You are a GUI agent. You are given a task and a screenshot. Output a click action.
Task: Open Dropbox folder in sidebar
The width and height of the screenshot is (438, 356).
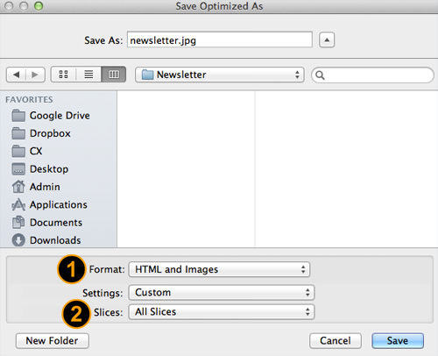[x=41, y=133]
